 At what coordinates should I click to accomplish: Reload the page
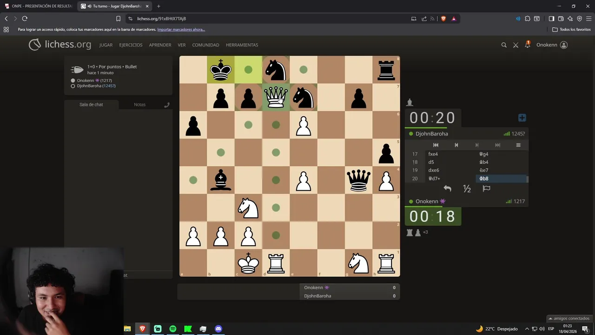(x=25, y=19)
